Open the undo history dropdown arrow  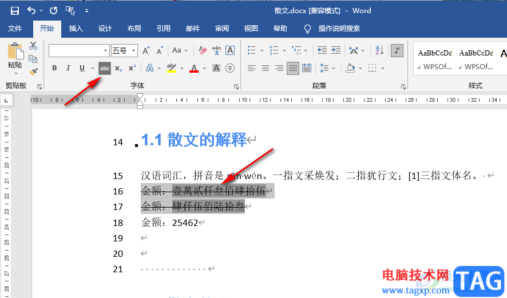(41, 11)
